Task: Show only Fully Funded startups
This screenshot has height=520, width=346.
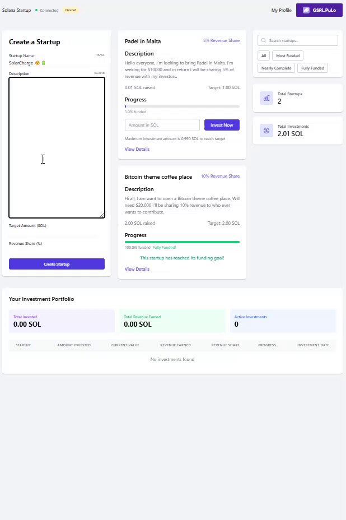Action: click(312, 68)
